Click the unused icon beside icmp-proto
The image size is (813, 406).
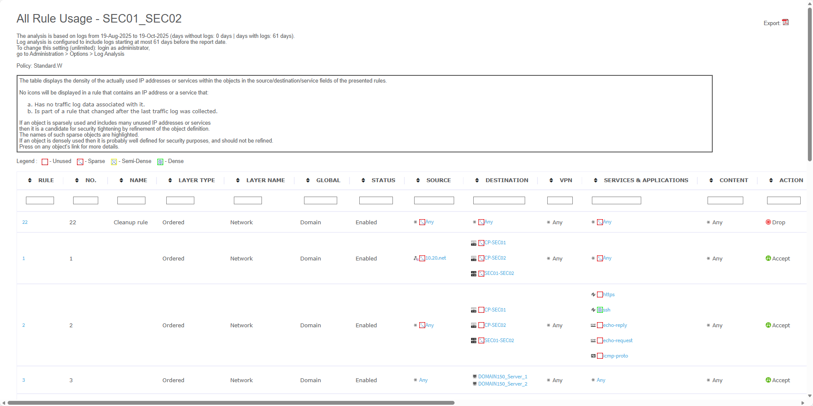[x=600, y=356]
